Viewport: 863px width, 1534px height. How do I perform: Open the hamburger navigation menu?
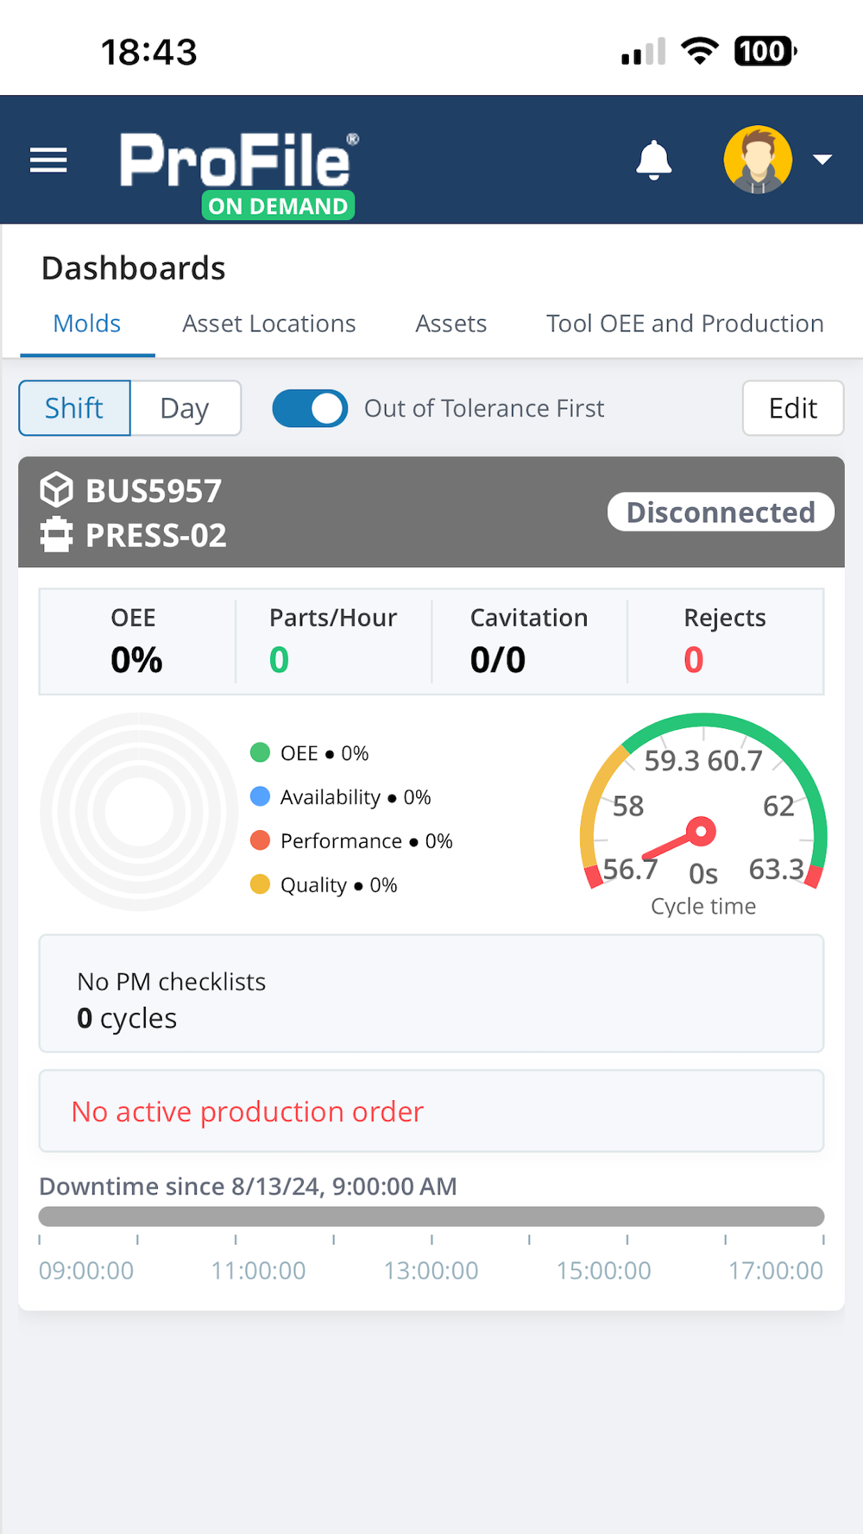coord(48,160)
